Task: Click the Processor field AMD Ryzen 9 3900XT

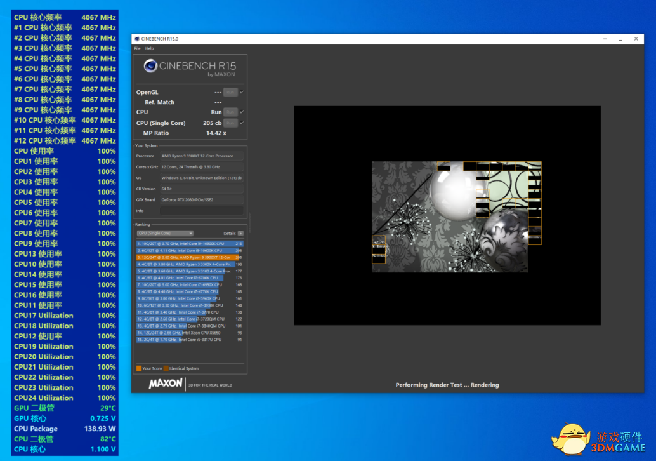Action: [x=202, y=156]
